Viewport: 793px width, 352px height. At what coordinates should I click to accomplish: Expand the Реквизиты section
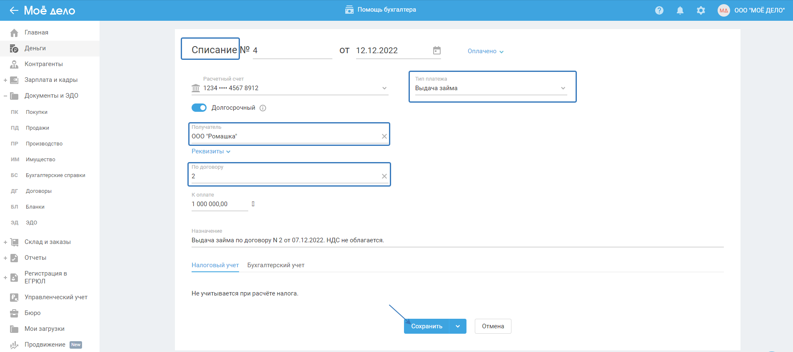point(211,151)
